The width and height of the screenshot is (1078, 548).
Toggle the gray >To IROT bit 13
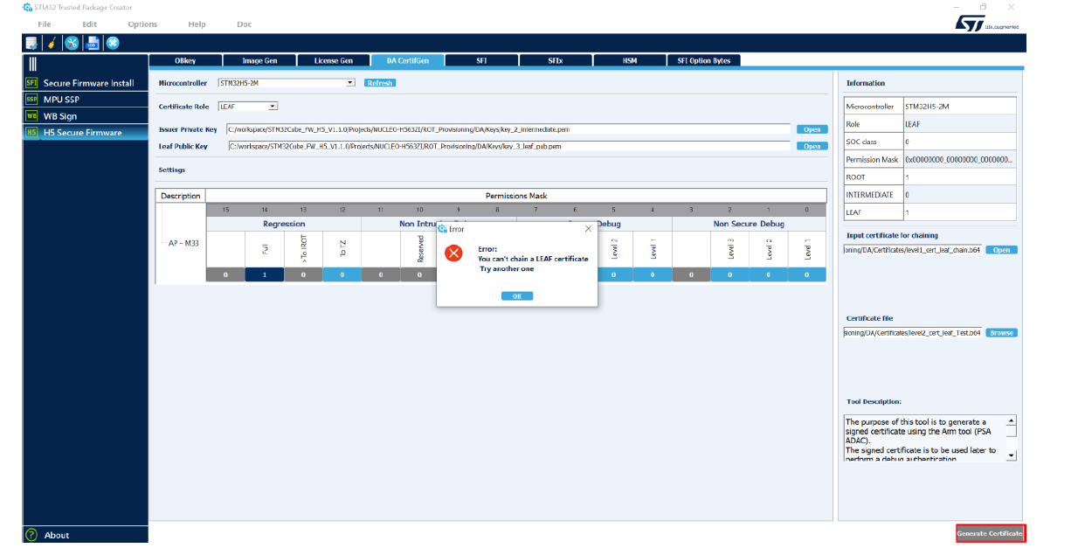303,274
